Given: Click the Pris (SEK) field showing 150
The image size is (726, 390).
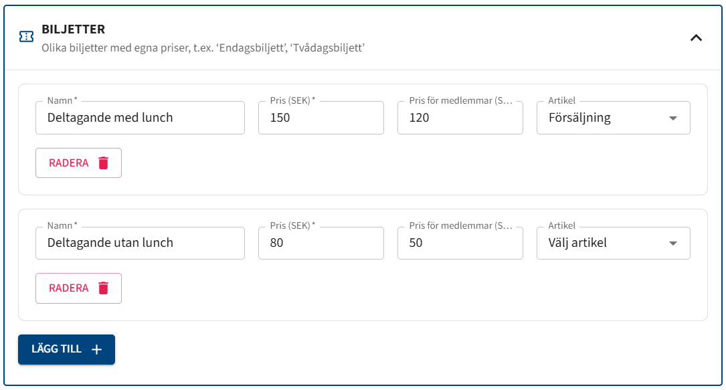Looking at the screenshot, I should [x=321, y=118].
